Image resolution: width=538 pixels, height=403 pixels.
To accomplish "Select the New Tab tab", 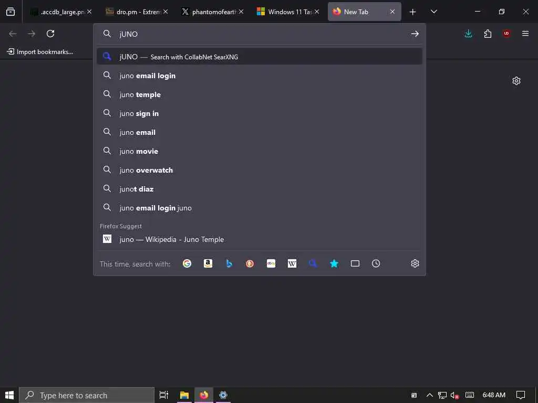I will point(364,12).
